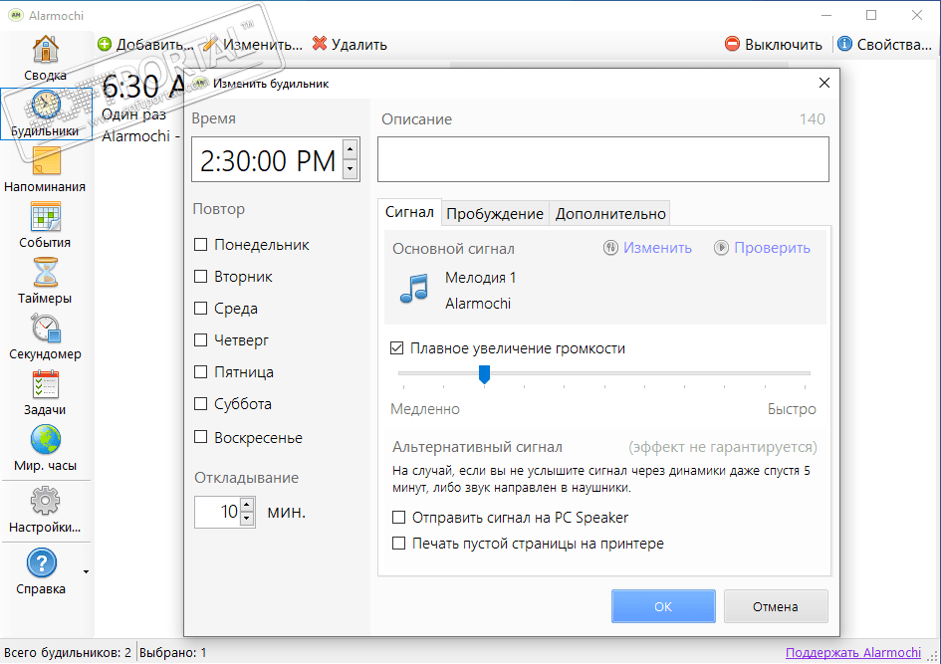
Task: Switch to the Пробуждение tab
Action: pyautogui.click(x=495, y=213)
